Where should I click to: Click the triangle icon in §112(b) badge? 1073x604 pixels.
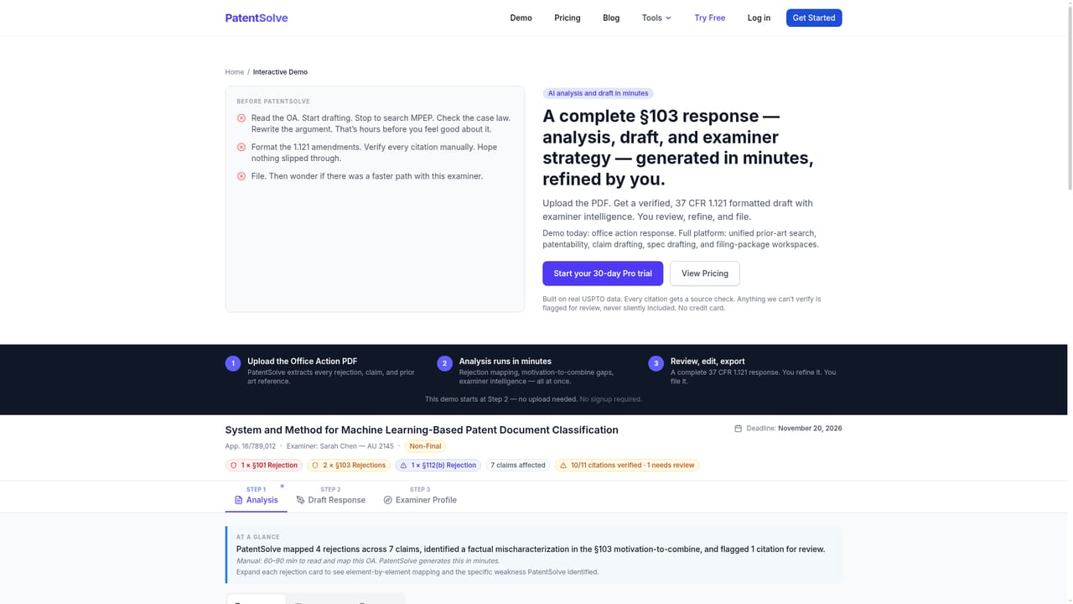tap(403, 465)
